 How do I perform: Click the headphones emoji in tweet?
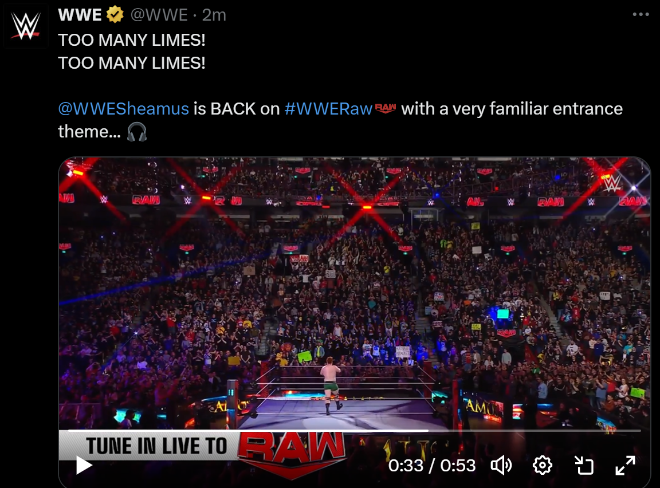point(137,132)
